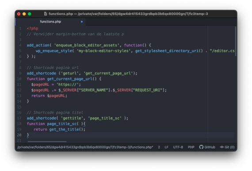Image resolution: width=252 pixels, height=171 pixels.
Task: Click 'return $pageURL;' on line 13
Action: (x=49, y=96)
